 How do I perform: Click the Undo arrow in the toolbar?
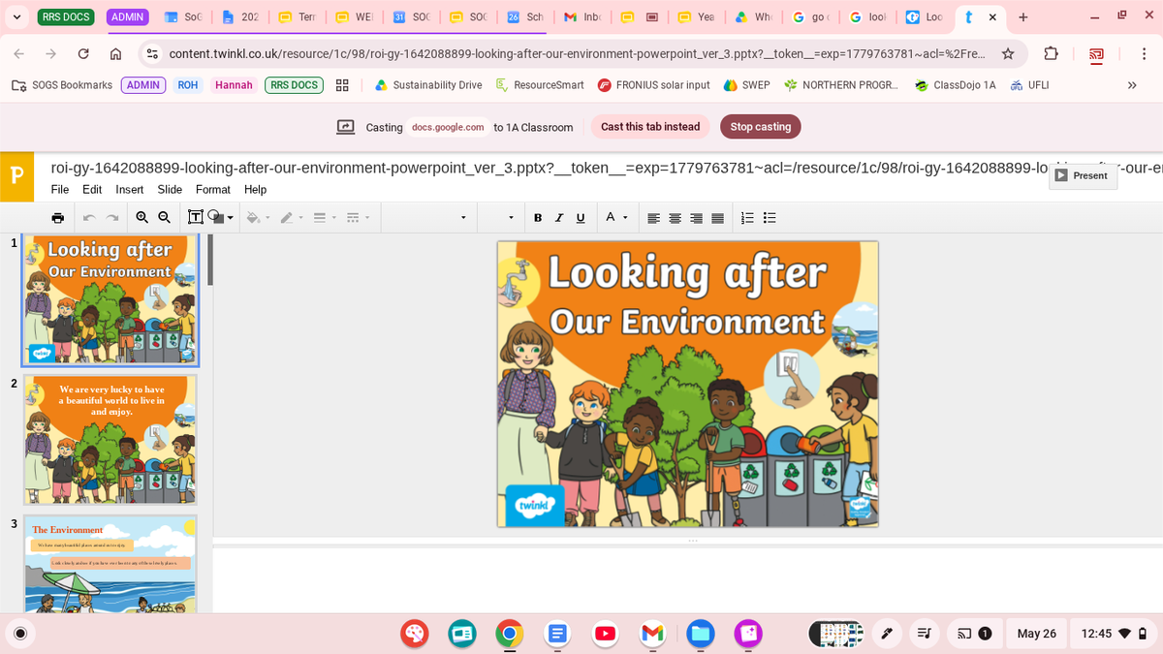pos(89,218)
